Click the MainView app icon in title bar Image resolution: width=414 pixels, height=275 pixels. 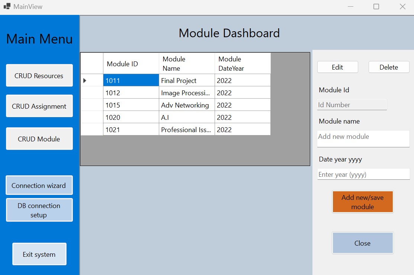[x=7, y=6]
